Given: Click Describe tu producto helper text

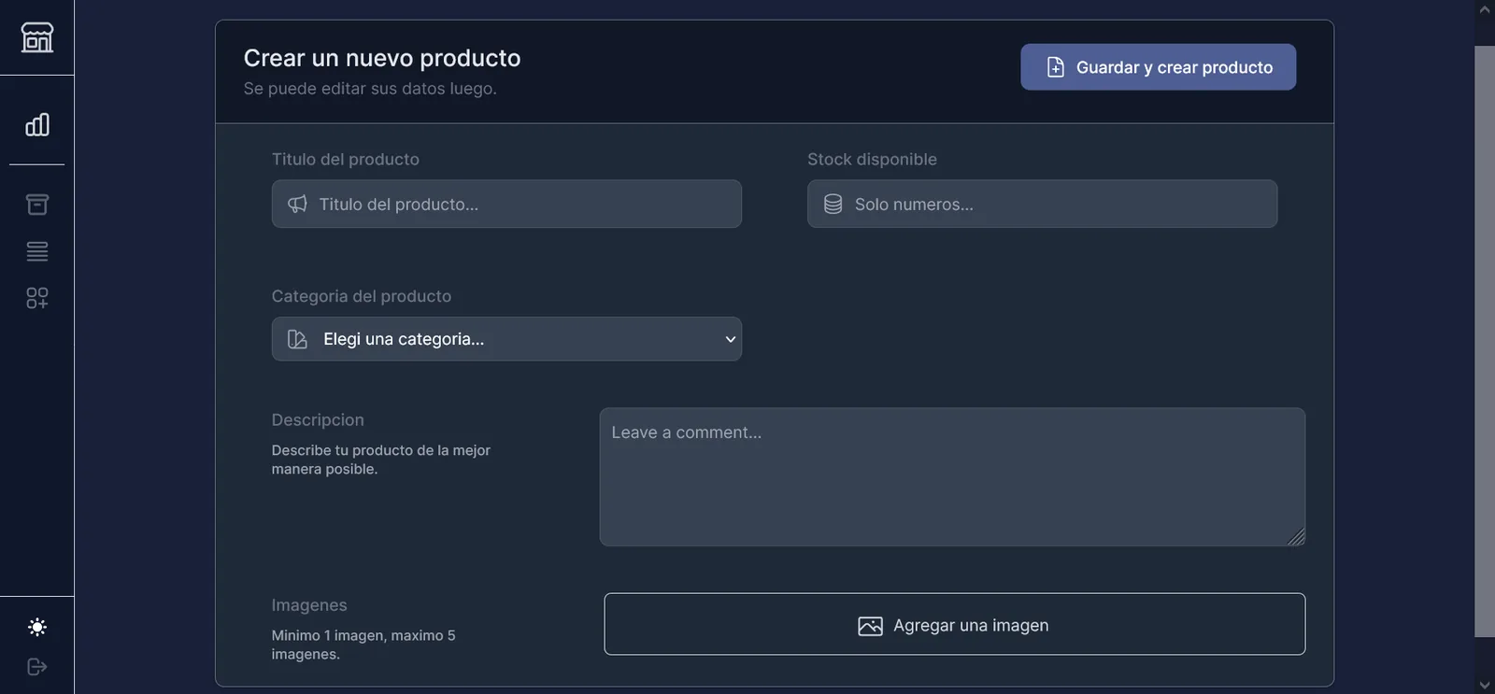Looking at the screenshot, I should pos(381,460).
